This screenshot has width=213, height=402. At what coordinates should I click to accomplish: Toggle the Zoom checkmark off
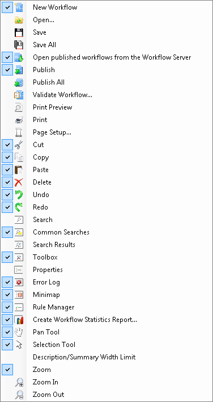tap(7, 370)
